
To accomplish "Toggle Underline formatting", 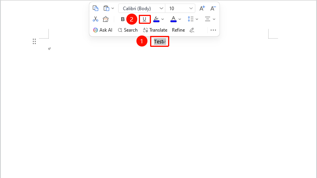I will [x=144, y=19].
